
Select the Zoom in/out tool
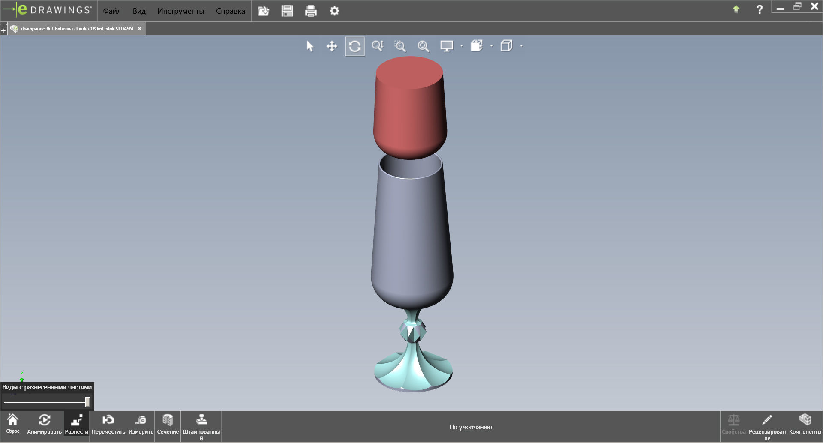point(378,46)
